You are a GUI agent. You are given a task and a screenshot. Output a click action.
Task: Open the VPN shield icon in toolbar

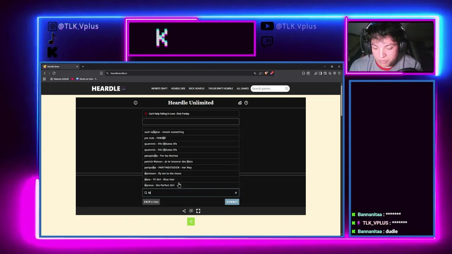(x=334, y=73)
